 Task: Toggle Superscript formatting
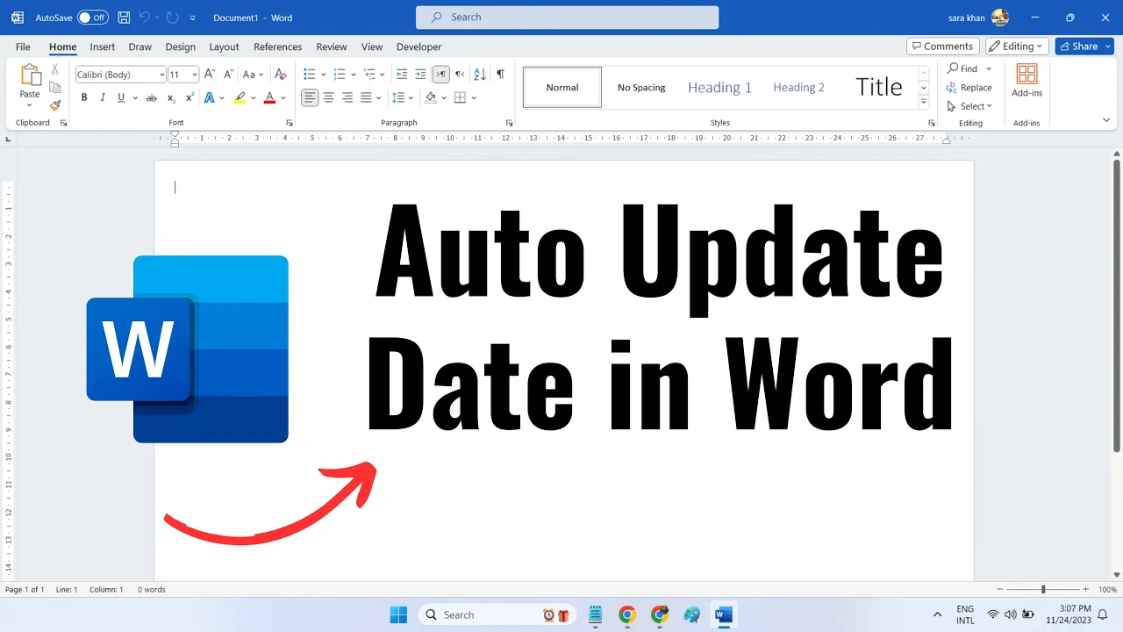tap(190, 97)
